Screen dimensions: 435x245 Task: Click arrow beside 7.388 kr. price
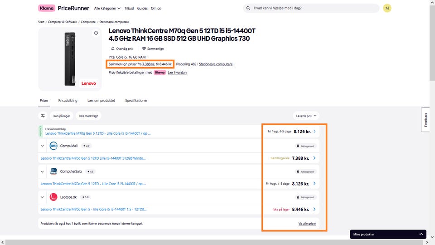pyautogui.click(x=314, y=158)
